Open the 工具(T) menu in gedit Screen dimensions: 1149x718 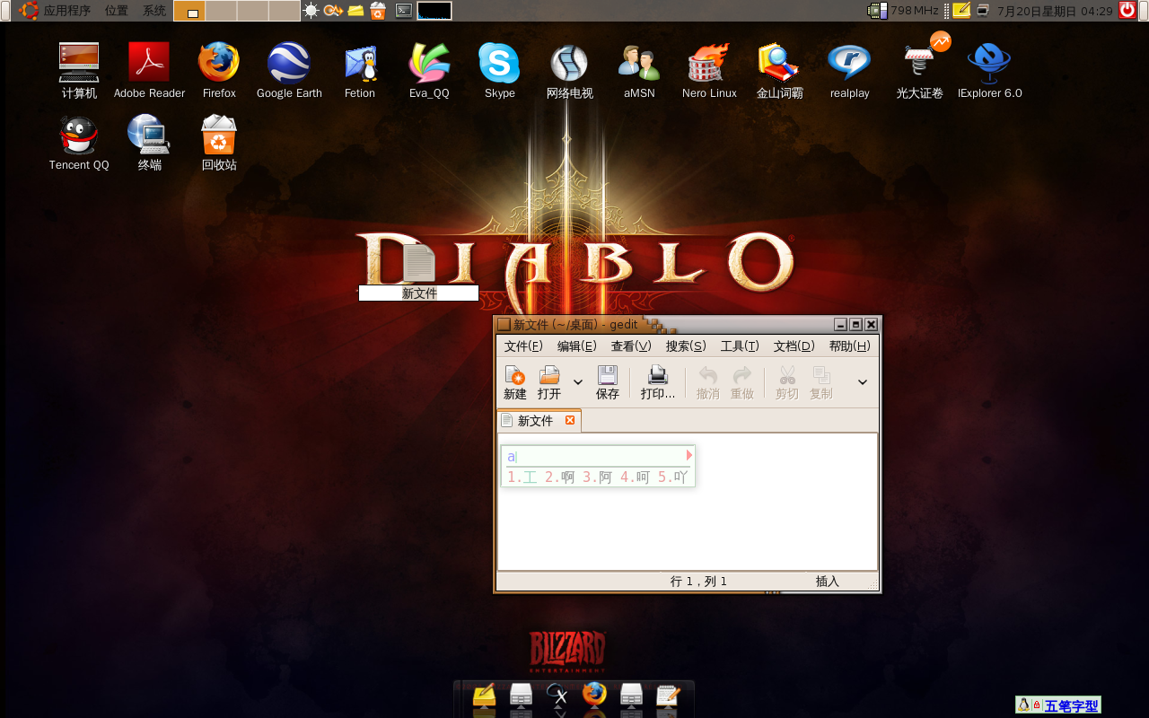(x=740, y=346)
